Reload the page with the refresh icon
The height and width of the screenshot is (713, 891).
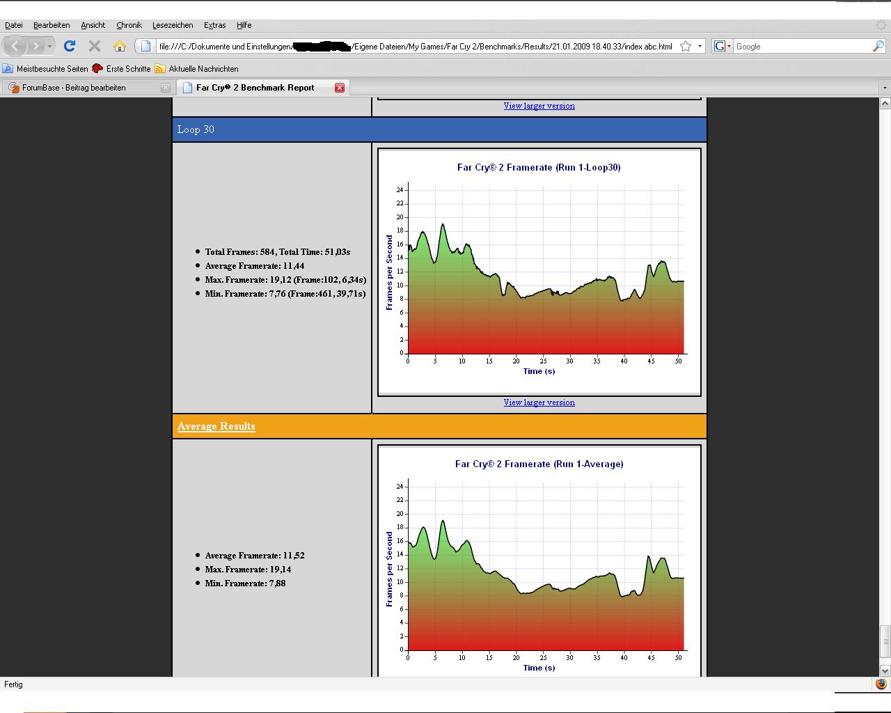point(70,46)
